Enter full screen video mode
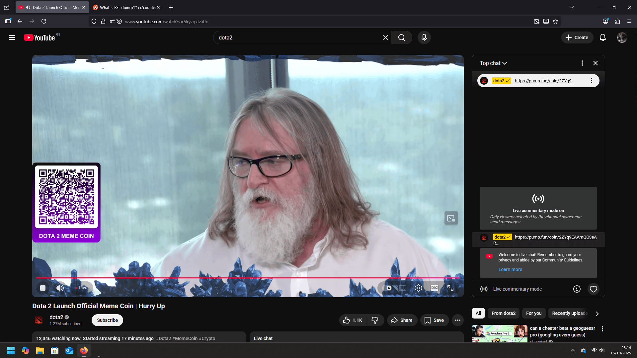 [x=450, y=288]
